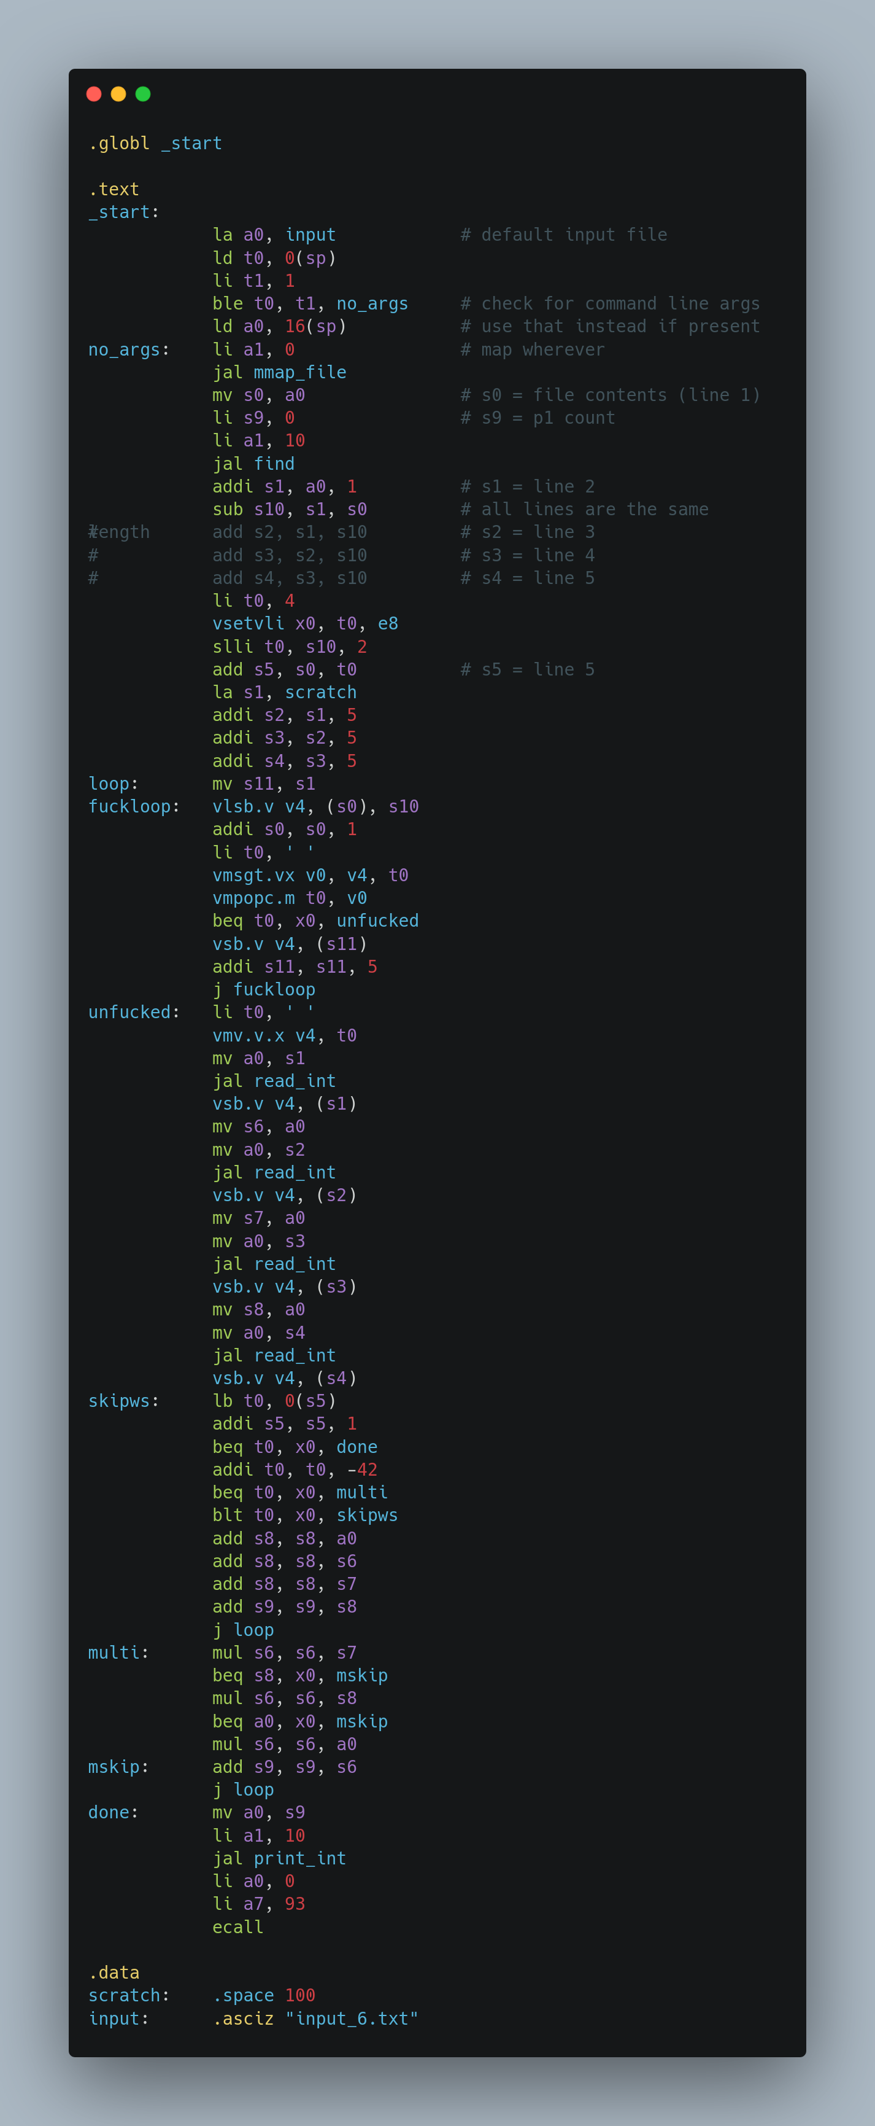Click the ".data" section directive

pos(114,1972)
